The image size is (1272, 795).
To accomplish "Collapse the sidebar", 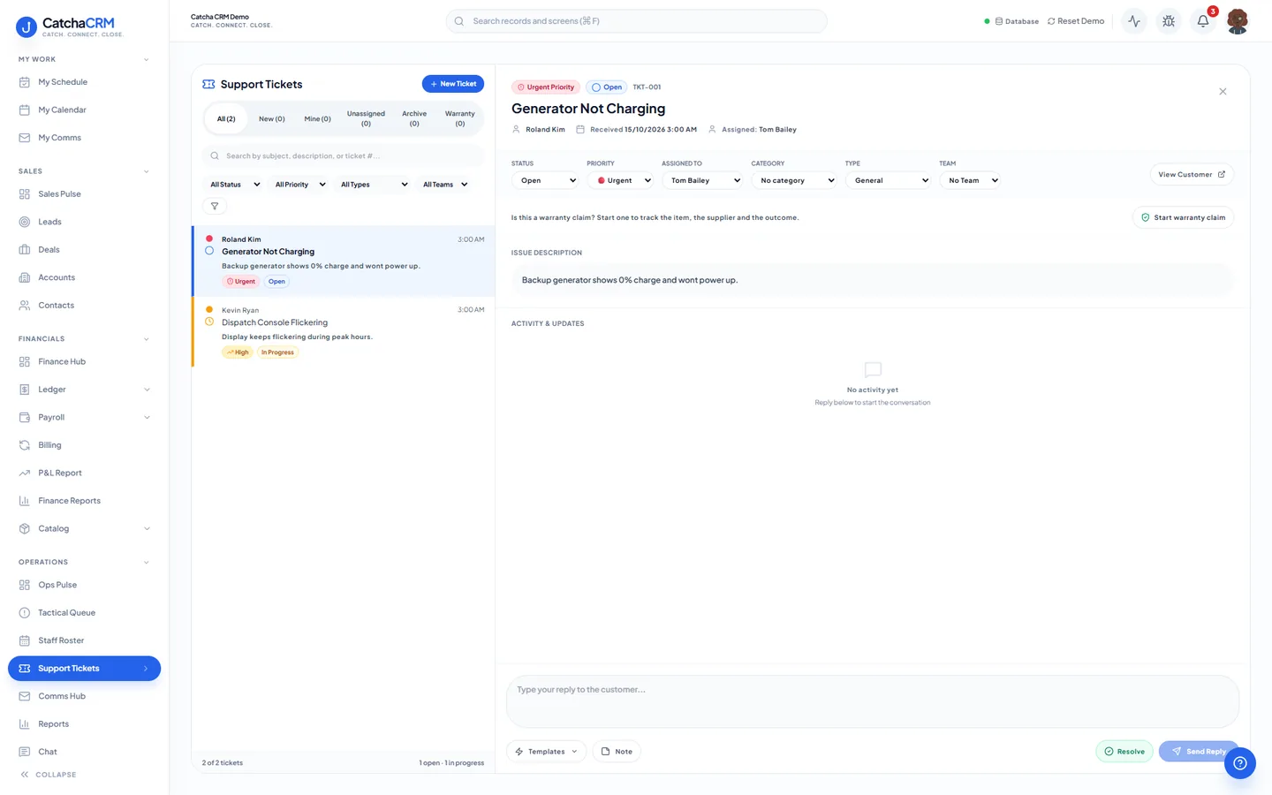I will [x=49, y=775].
